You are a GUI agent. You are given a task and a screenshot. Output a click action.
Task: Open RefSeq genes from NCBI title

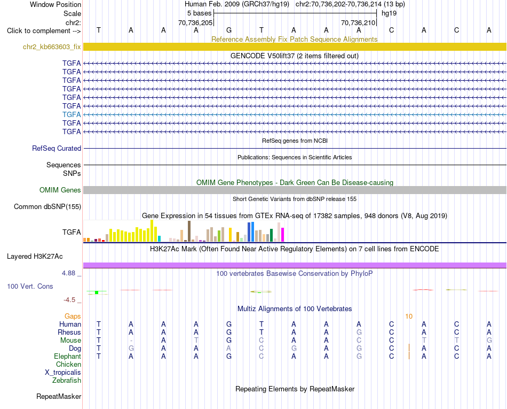[295, 141]
